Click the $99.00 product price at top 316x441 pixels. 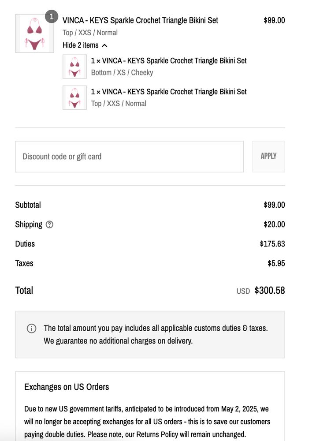click(274, 20)
